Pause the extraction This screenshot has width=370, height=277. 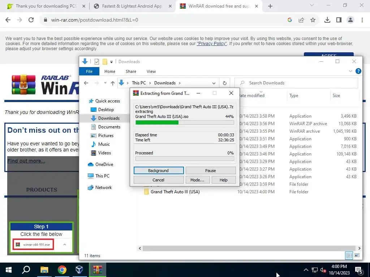coord(211,171)
